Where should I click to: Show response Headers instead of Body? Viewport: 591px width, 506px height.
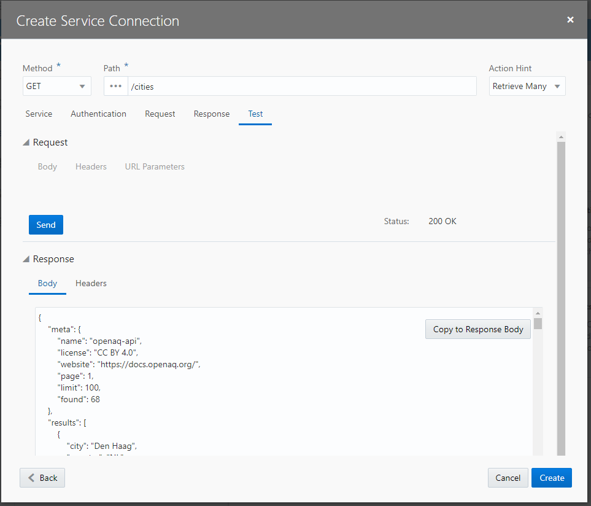tap(91, 283)
